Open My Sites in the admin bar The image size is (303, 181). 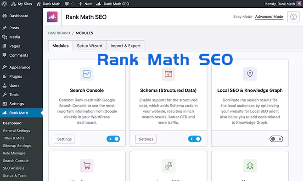tap(22, 4)
